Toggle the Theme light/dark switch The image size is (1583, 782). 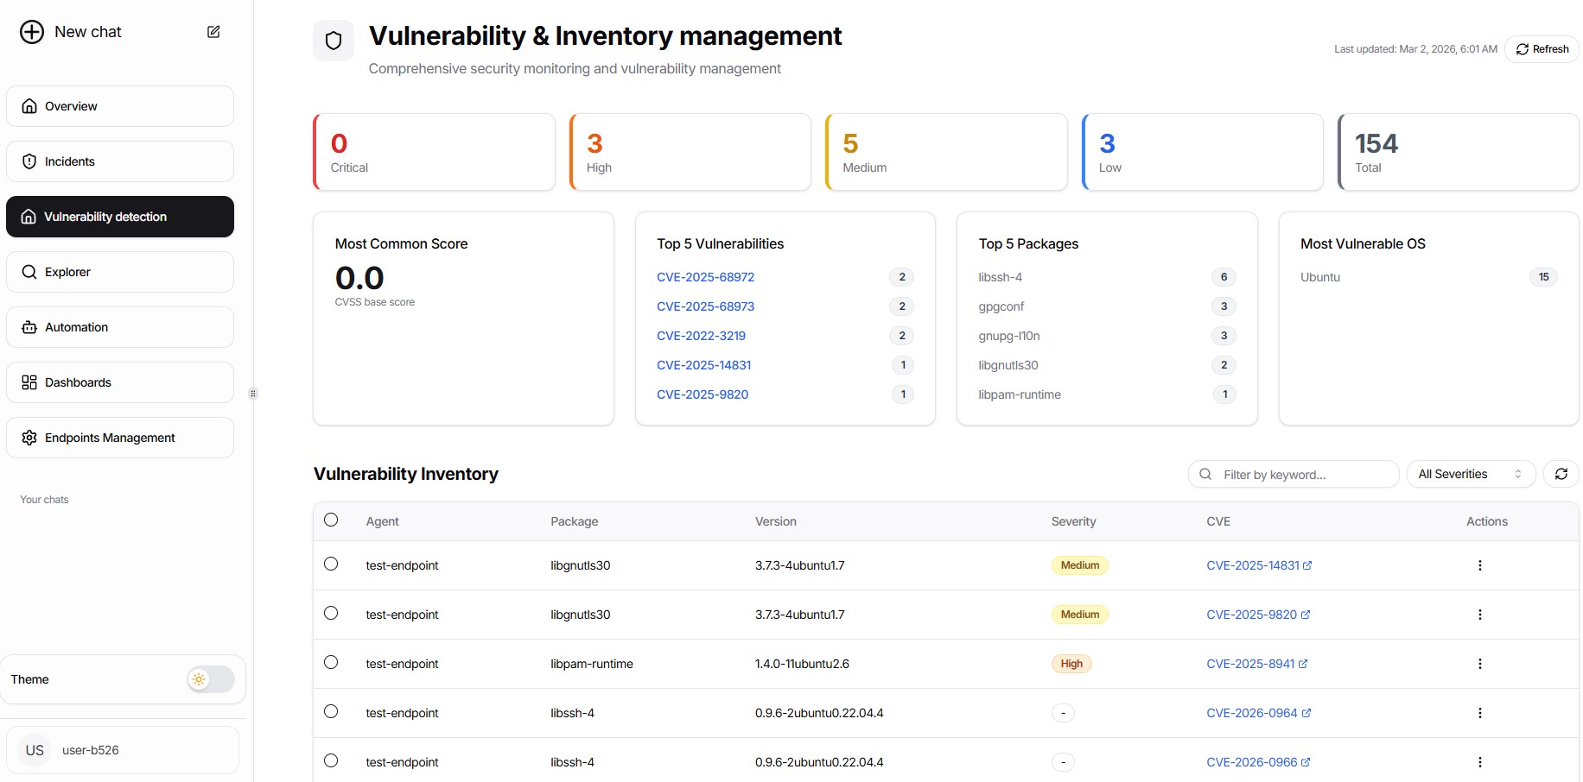[x=210, y=679]
